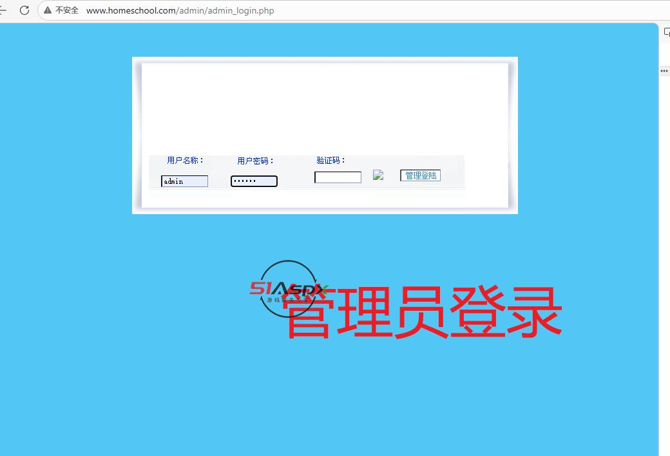Submit login with the 管理登陆 button

(421, 175)
